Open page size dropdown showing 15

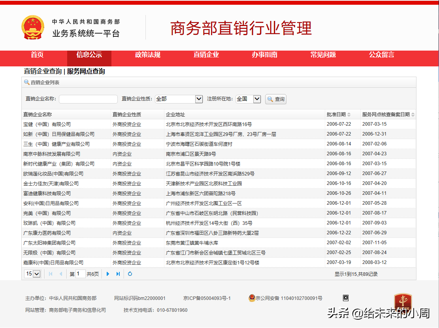point(33,273)
